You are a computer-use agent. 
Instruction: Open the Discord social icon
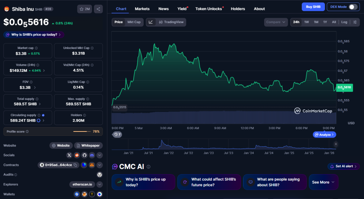pos(92,155)
